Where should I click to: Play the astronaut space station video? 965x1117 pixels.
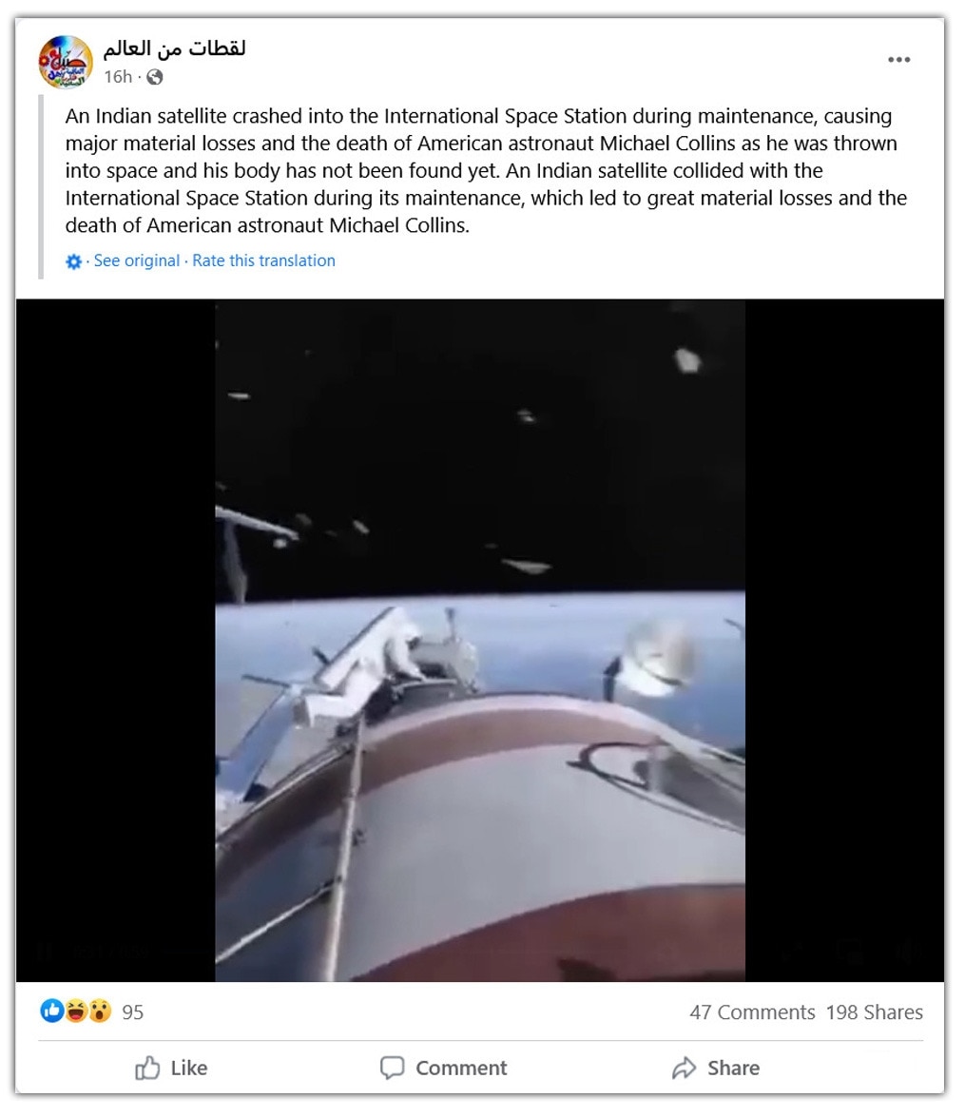[480, 641]
